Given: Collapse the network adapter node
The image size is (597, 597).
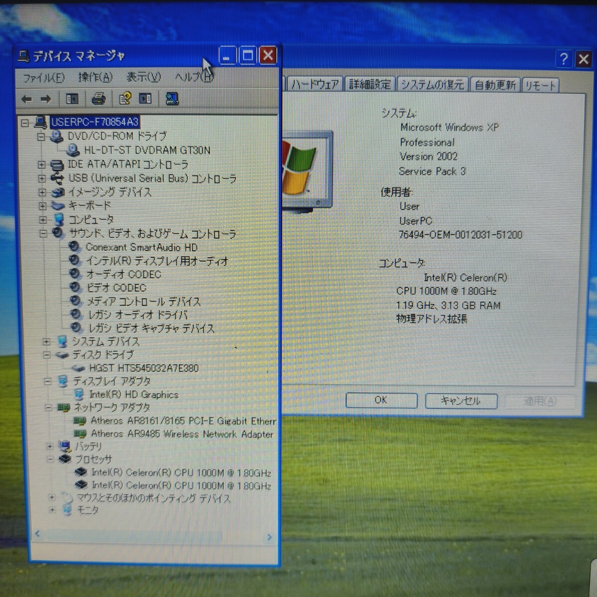Looking at the screenshot, I should point(48,407).
